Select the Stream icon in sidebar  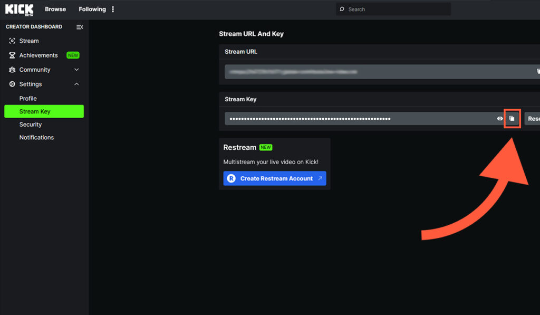12,41
